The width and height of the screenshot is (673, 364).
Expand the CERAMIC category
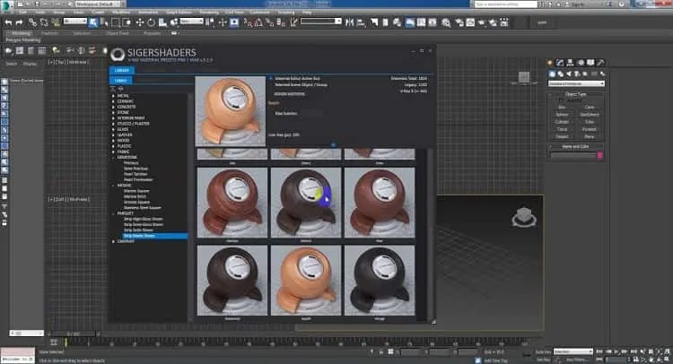[x=114, y=101]
